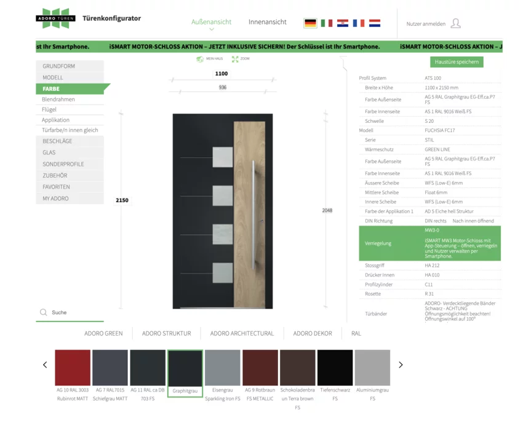The height and width of the screenshot is (429, 523).
Task: Click the user profile icon
Action: [x=455, y=23]
